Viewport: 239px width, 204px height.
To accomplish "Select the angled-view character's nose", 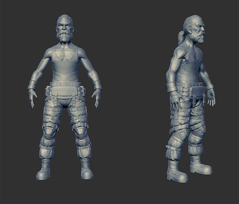I will pos(204,30).
